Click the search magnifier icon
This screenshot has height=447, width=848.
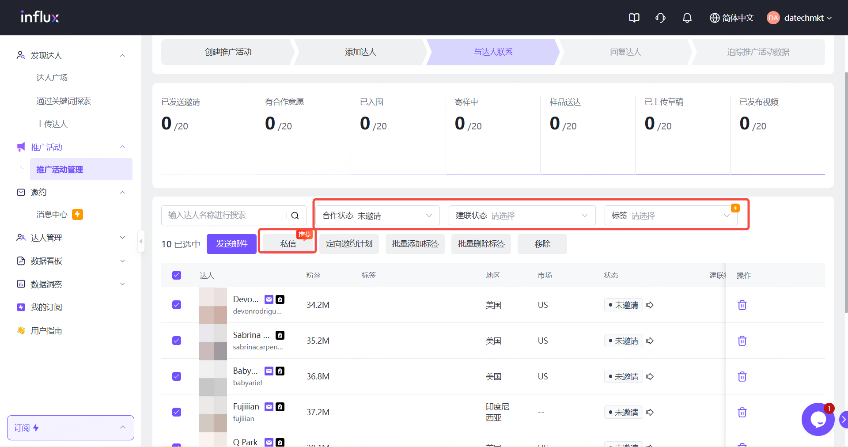click(x=295, y=216)
